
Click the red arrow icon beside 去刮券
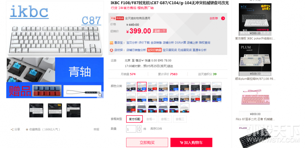[x=223, y=18]
